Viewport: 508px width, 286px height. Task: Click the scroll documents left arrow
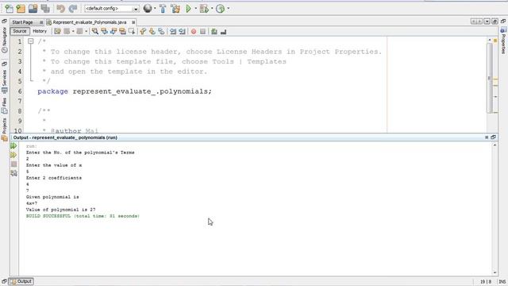point(473,21)
